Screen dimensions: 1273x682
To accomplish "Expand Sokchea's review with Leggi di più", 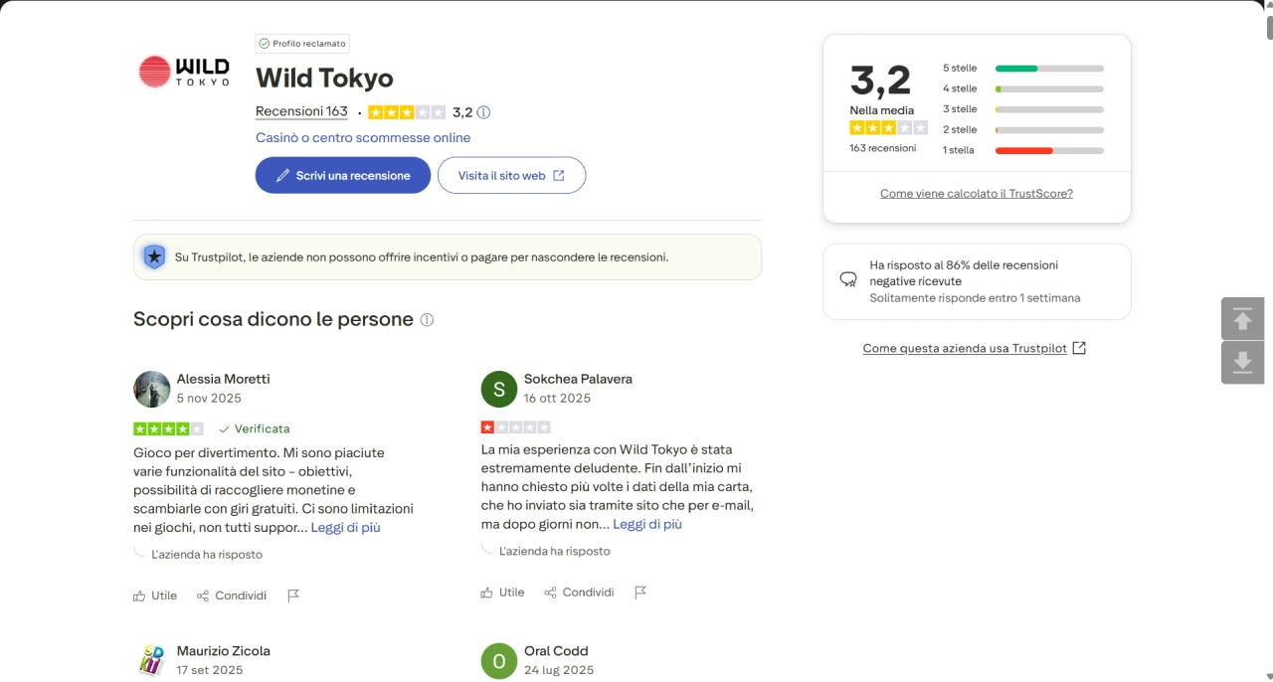I will [x=647, y=524].
